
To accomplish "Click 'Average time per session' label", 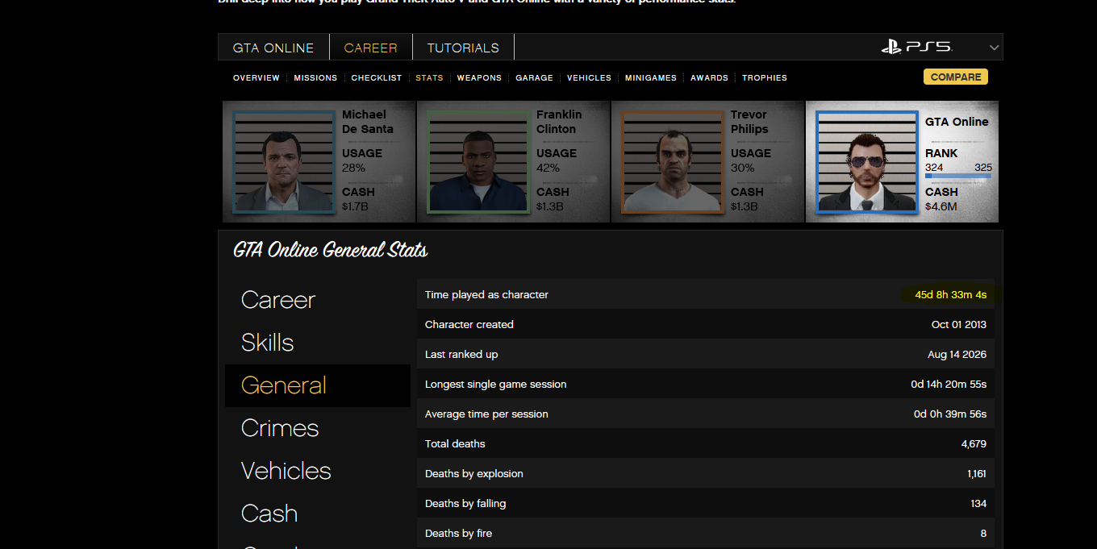I will click(x=486, y=414).
